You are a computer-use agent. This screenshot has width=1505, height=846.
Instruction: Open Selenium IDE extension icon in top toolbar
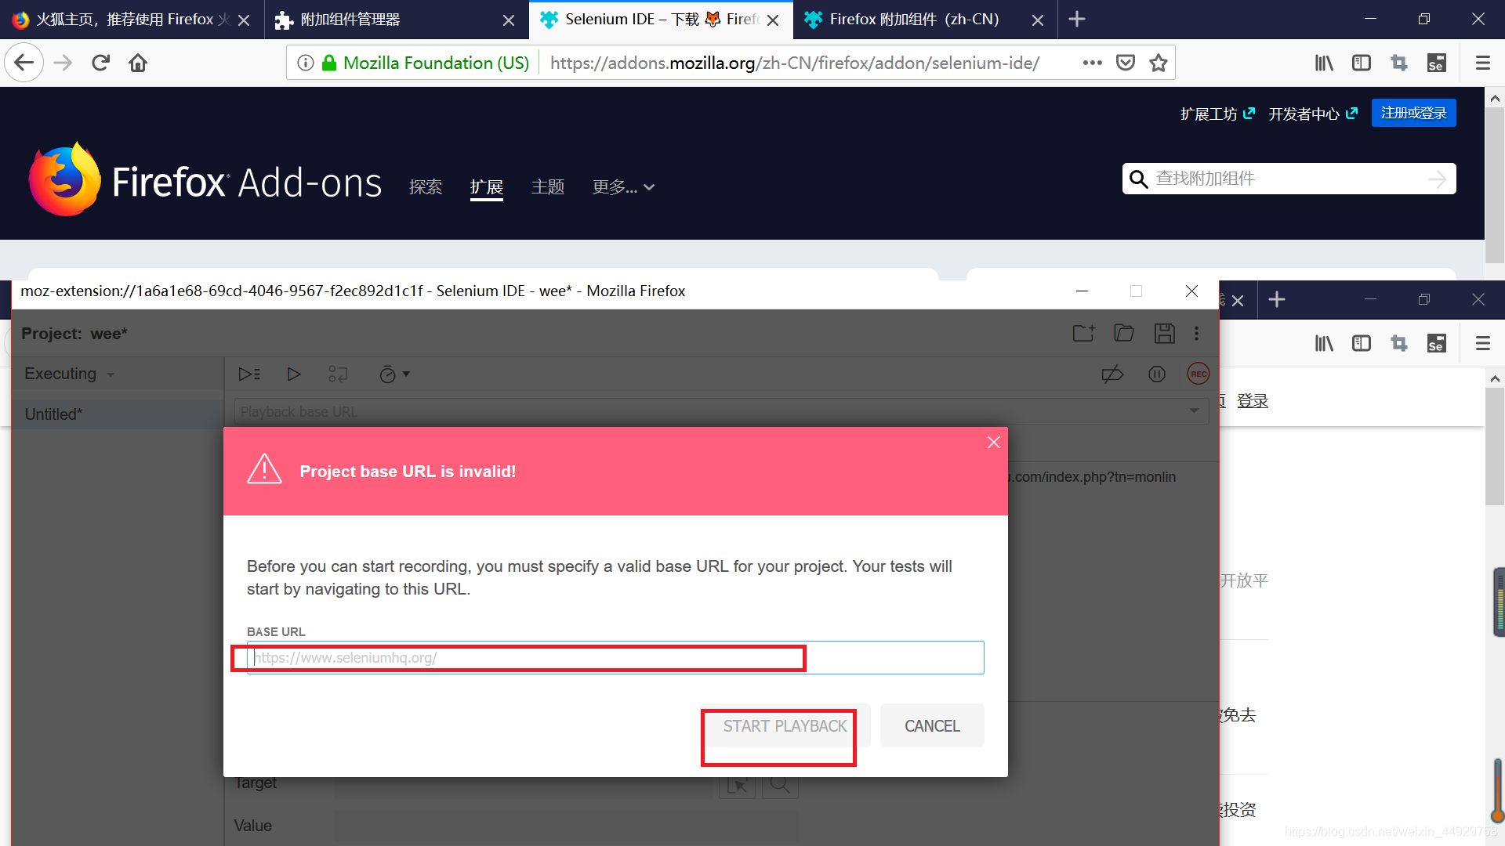click(x=1436, y=63)
